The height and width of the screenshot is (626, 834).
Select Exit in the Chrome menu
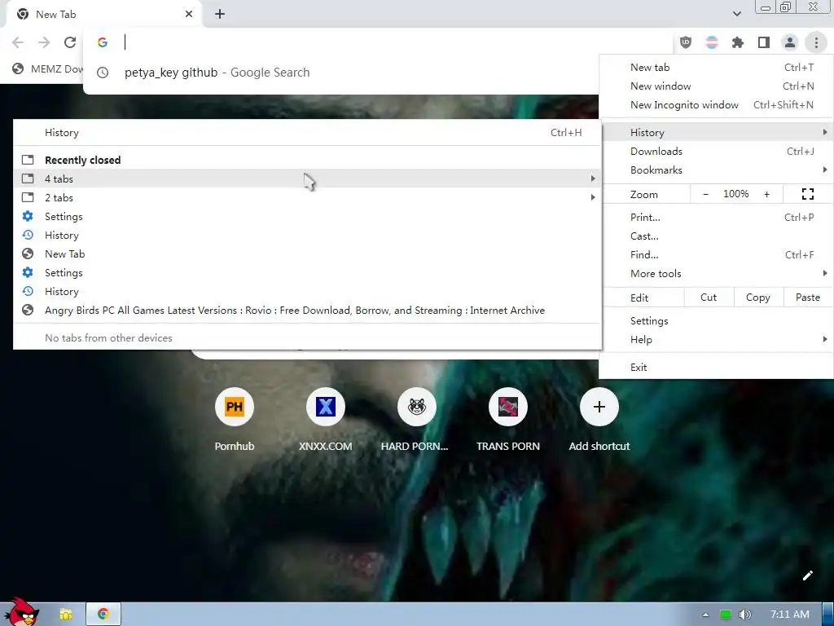click(x=716, y=368)
